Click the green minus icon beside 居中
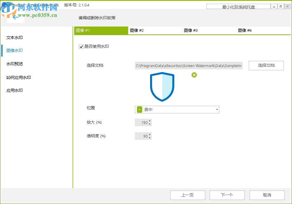292x204 pixels. pyautogui.click(x=139, y=109)
